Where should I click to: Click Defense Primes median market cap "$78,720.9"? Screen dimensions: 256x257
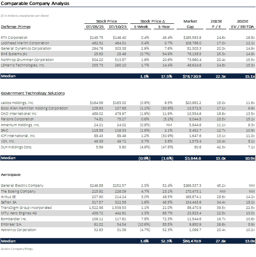pyautogui.click(x=192, y=76)
